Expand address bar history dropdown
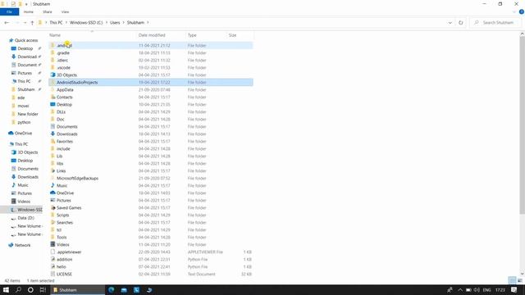The image size is (525, 295). click(x=450, y=22)
